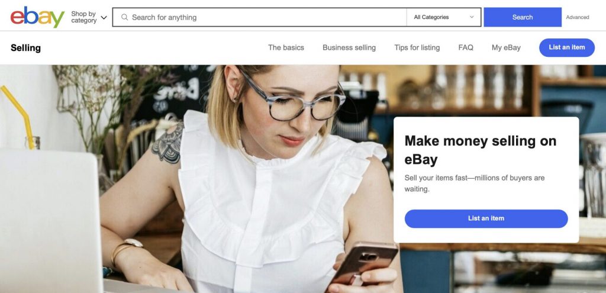Click the Shop by category text

point(84,17)
